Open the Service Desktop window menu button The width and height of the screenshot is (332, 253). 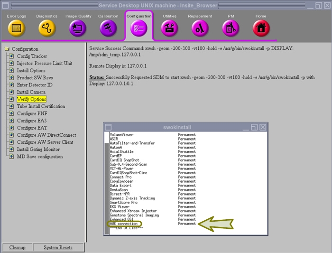point(6,5)
